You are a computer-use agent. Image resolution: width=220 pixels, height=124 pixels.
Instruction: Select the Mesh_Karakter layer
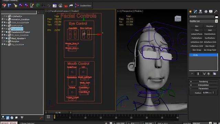[x=18, y=38]
